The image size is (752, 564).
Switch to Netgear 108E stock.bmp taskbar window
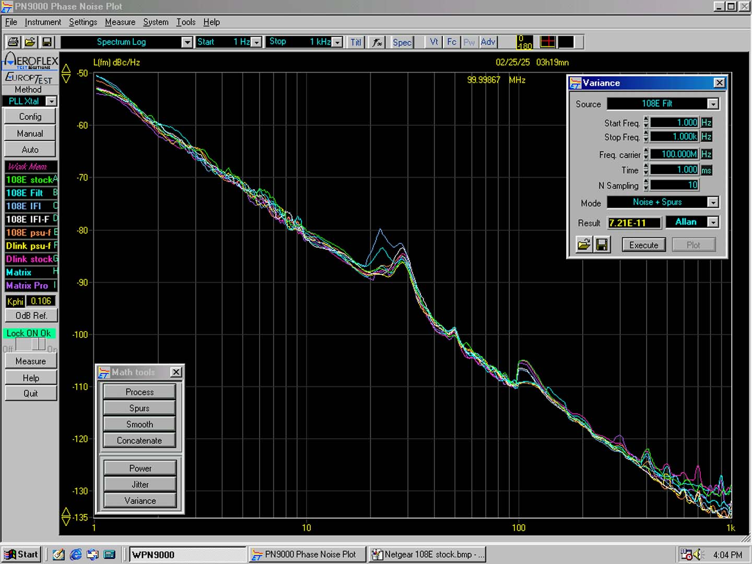(428, 555)
